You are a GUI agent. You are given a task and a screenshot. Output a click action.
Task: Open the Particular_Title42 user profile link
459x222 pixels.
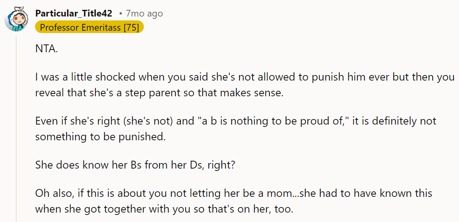click(74, 13)
